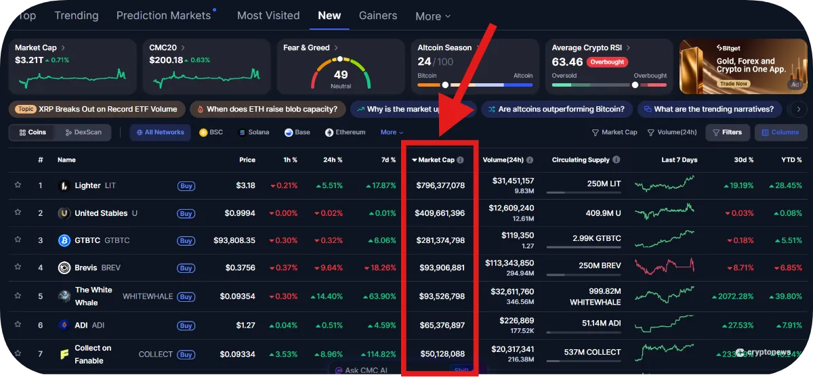Star The White Whale for watchlist
The width and height of the screenshot is (813, 377).
click(x=18, y=296)
